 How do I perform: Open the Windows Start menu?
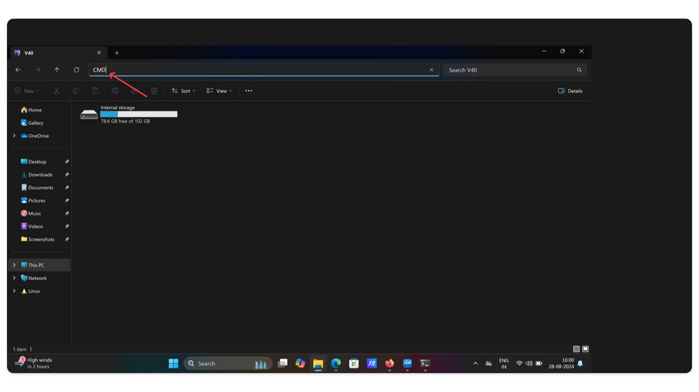[173, 364]
